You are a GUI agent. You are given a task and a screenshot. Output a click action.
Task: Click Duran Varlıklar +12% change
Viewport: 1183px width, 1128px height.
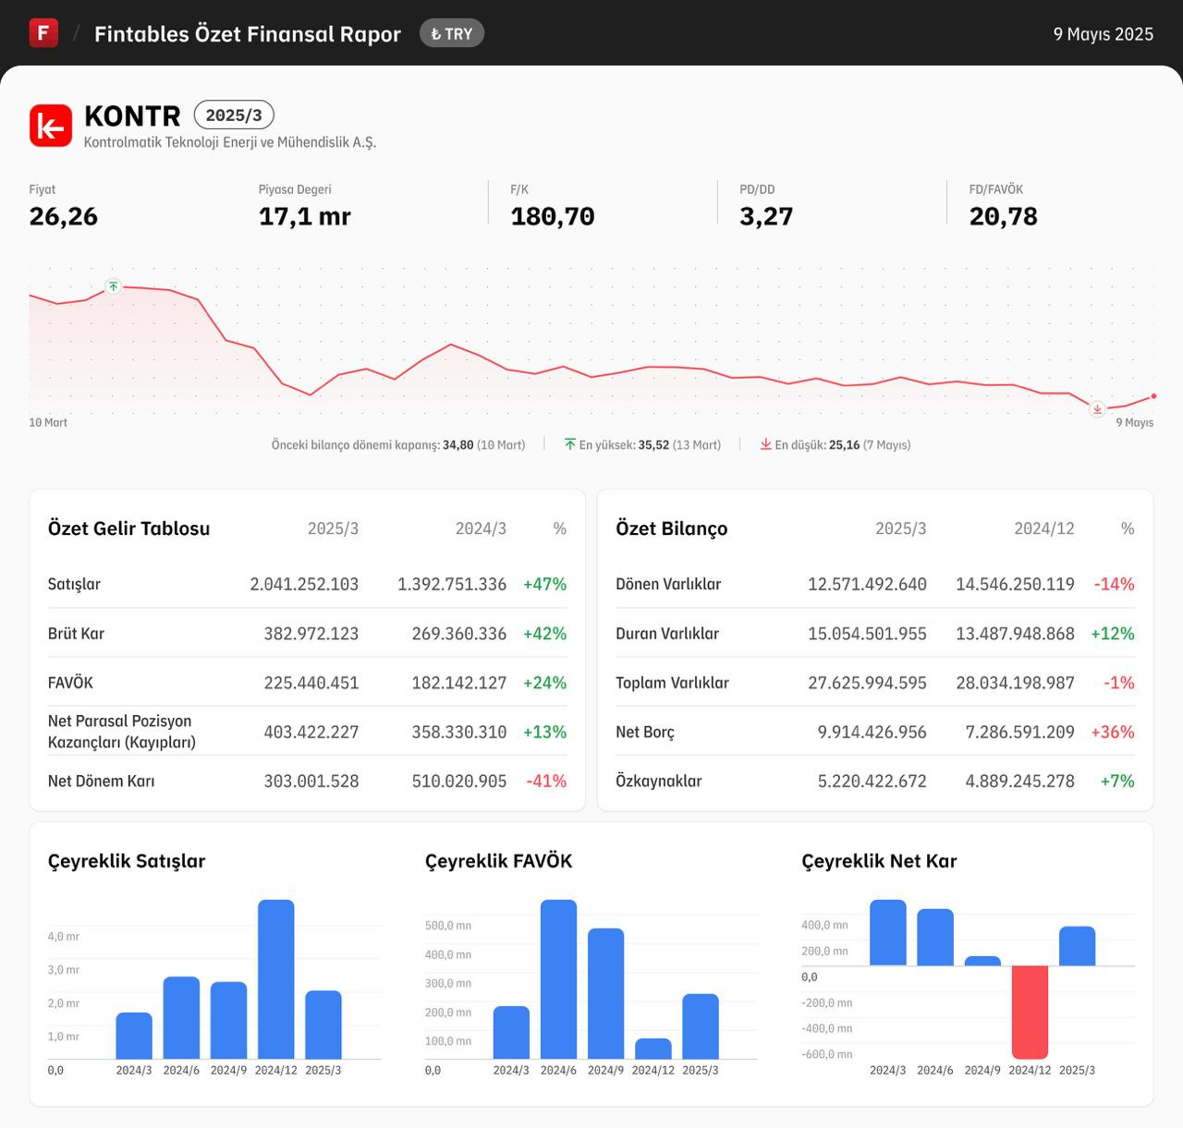pyautogui.click(x=1113, y=634)
